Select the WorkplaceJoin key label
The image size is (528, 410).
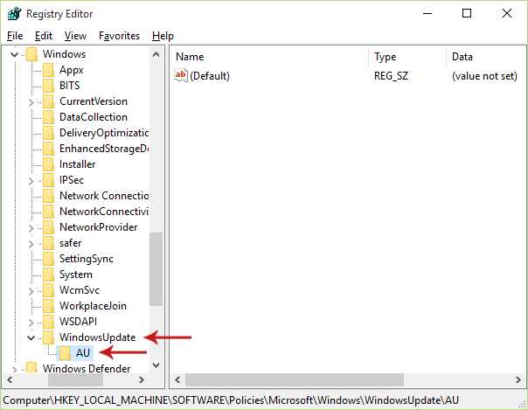93,306
